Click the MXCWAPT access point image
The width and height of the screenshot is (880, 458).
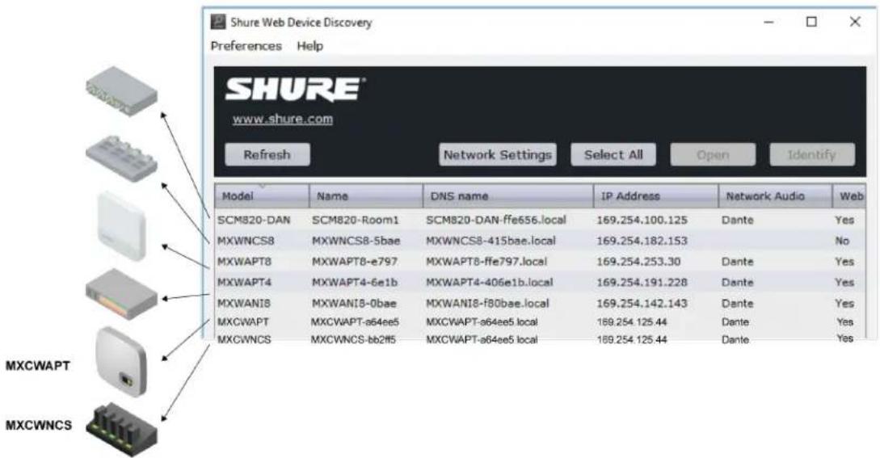pos(121,361)
